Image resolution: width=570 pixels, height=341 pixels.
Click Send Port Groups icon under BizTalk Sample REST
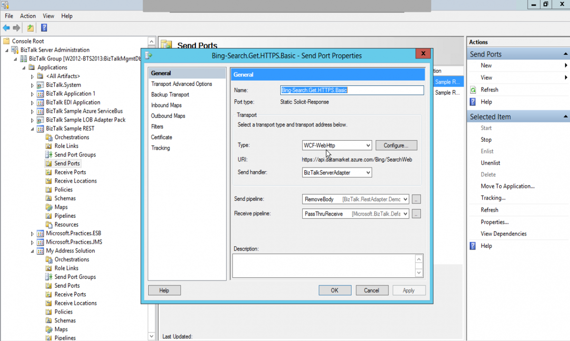coord(49,155)
